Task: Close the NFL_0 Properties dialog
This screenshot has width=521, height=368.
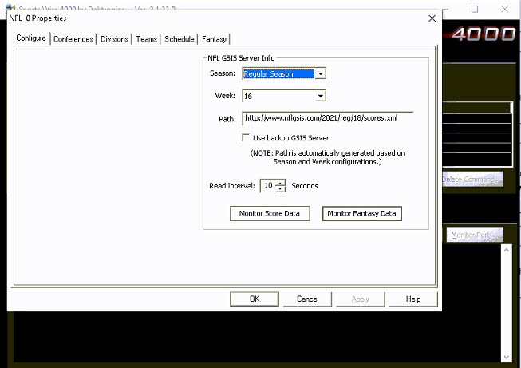Action: click(x=432, y=18)
